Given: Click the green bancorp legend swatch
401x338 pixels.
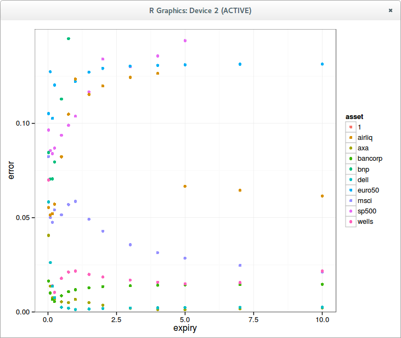Looking at the screenshot, I should (x=351, y=159).
